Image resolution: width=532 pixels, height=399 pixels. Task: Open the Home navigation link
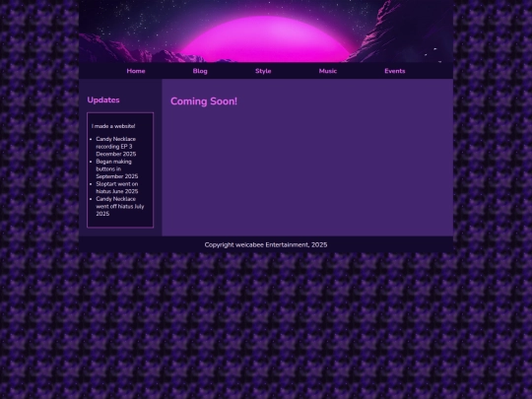pos(136,71)
